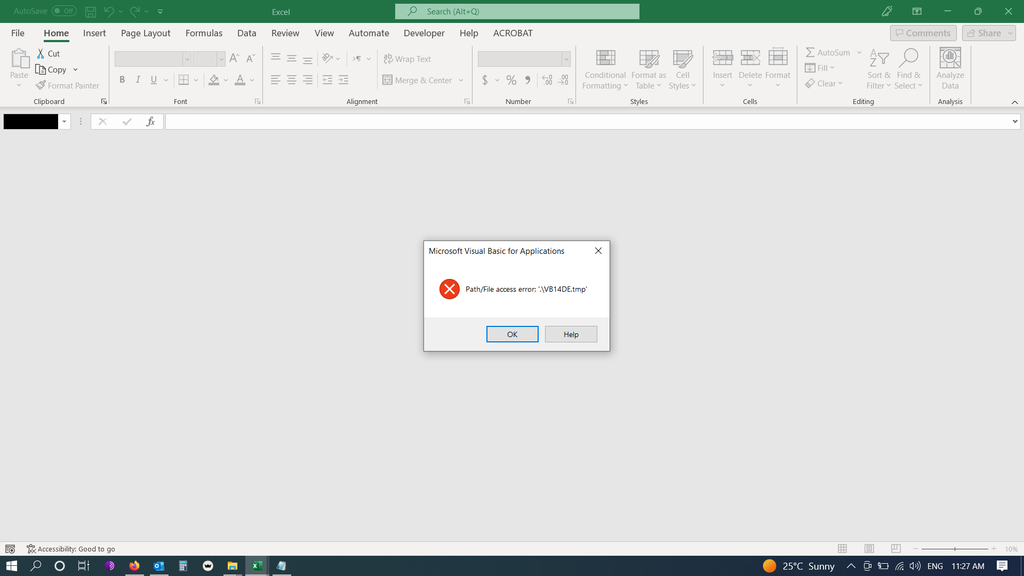Click OK in the error dialog
This screenshot has height=576, width=1024.
click(x=512, y=334)
